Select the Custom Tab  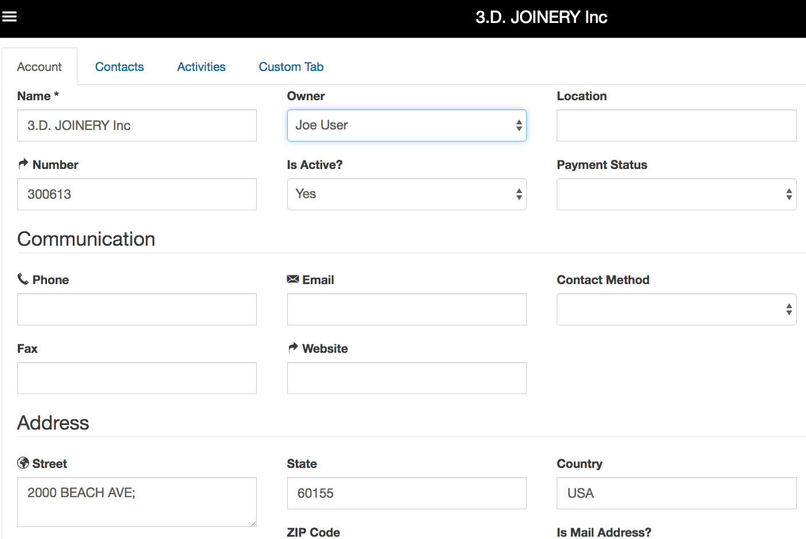tap(291, 66)
